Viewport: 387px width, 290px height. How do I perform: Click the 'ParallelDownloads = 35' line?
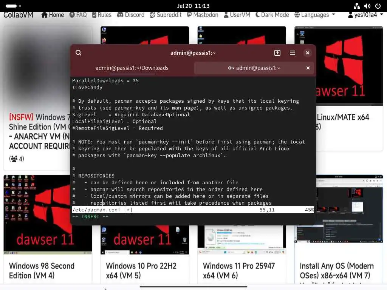pyautogui.click(x=105, y=81)
